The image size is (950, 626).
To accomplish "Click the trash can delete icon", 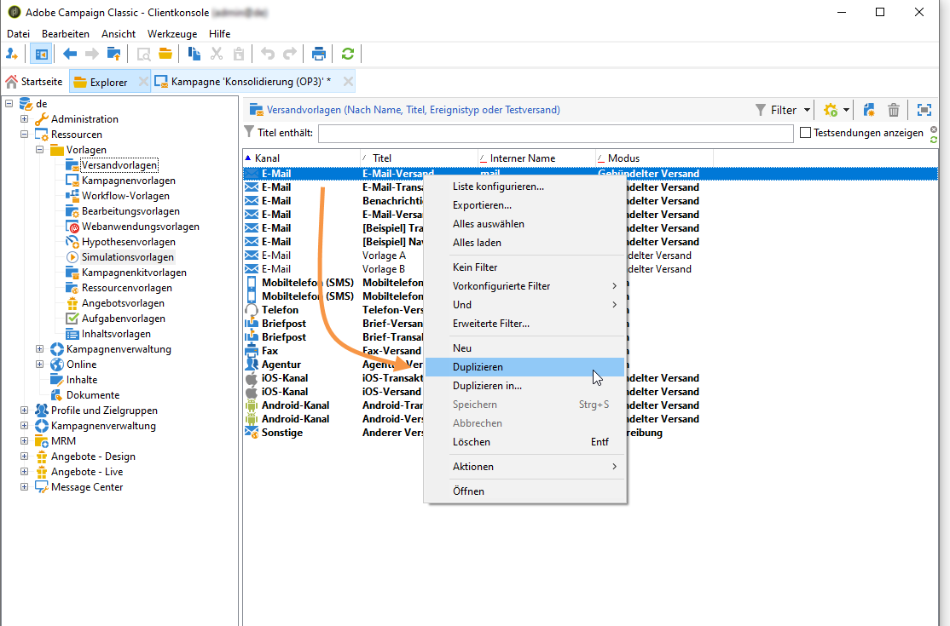I will click(894, 110).
